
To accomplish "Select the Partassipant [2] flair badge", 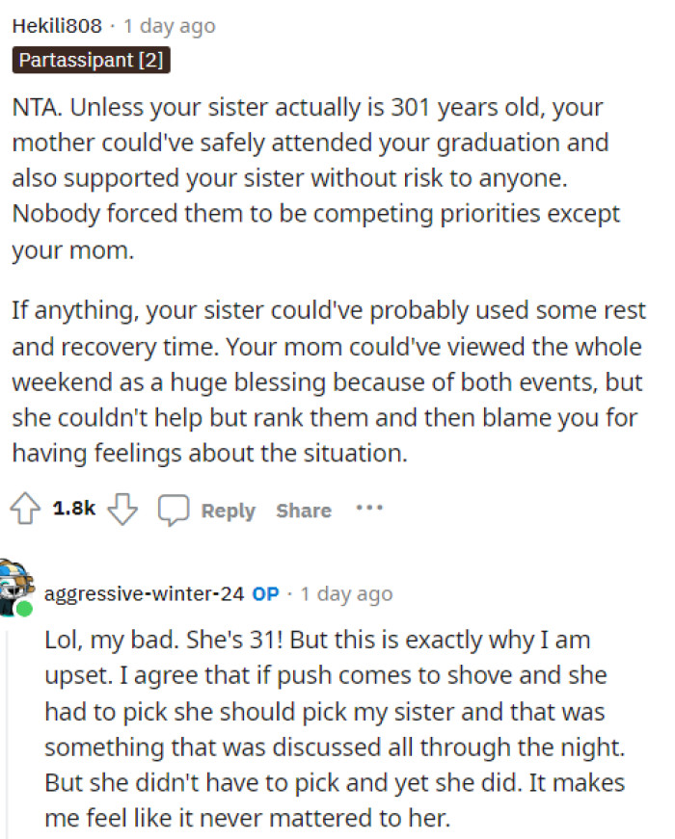I will pos(90,60).
